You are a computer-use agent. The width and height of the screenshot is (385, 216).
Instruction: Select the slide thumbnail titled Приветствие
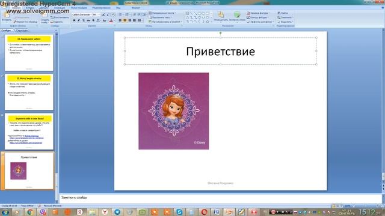tap(29, 171)
